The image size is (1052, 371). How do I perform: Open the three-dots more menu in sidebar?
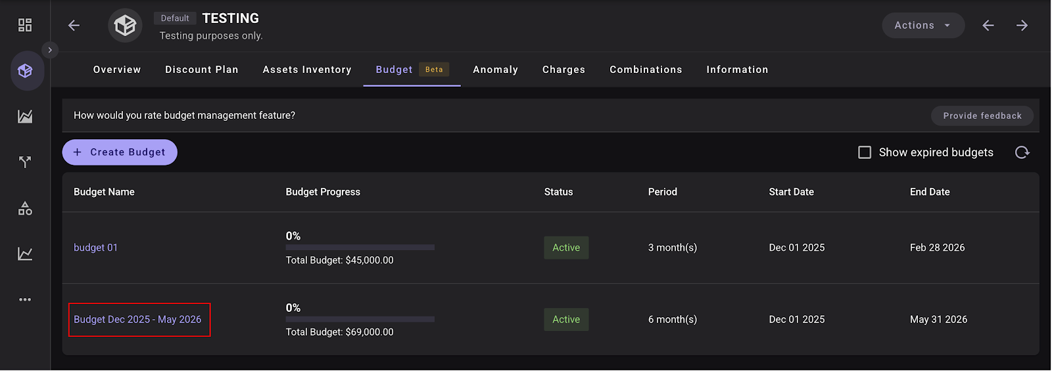tap(25, 299)
